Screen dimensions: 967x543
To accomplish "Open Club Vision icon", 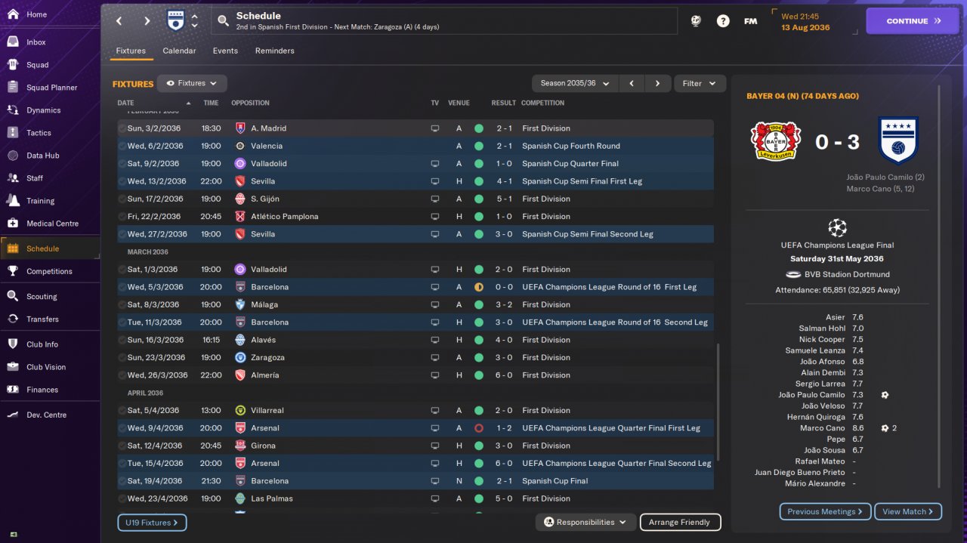I will click(13, 367).
